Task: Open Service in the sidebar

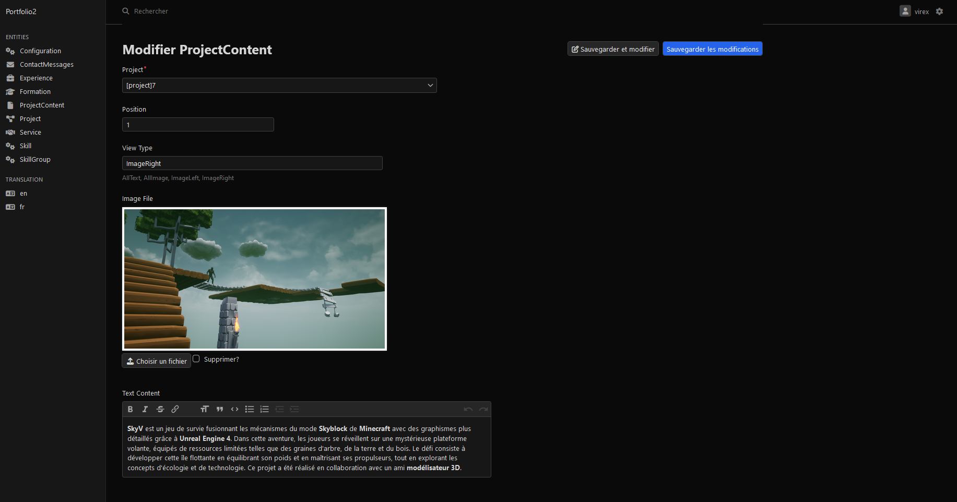Action: [30, 133]
